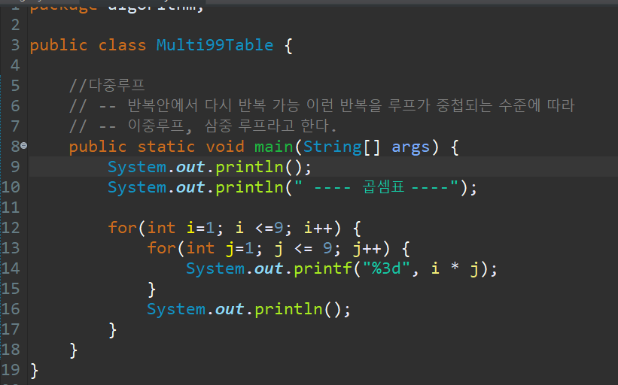Click the 'i++' increment on line 12
Viewport: 618px width, 385px height.
[318, 228]
